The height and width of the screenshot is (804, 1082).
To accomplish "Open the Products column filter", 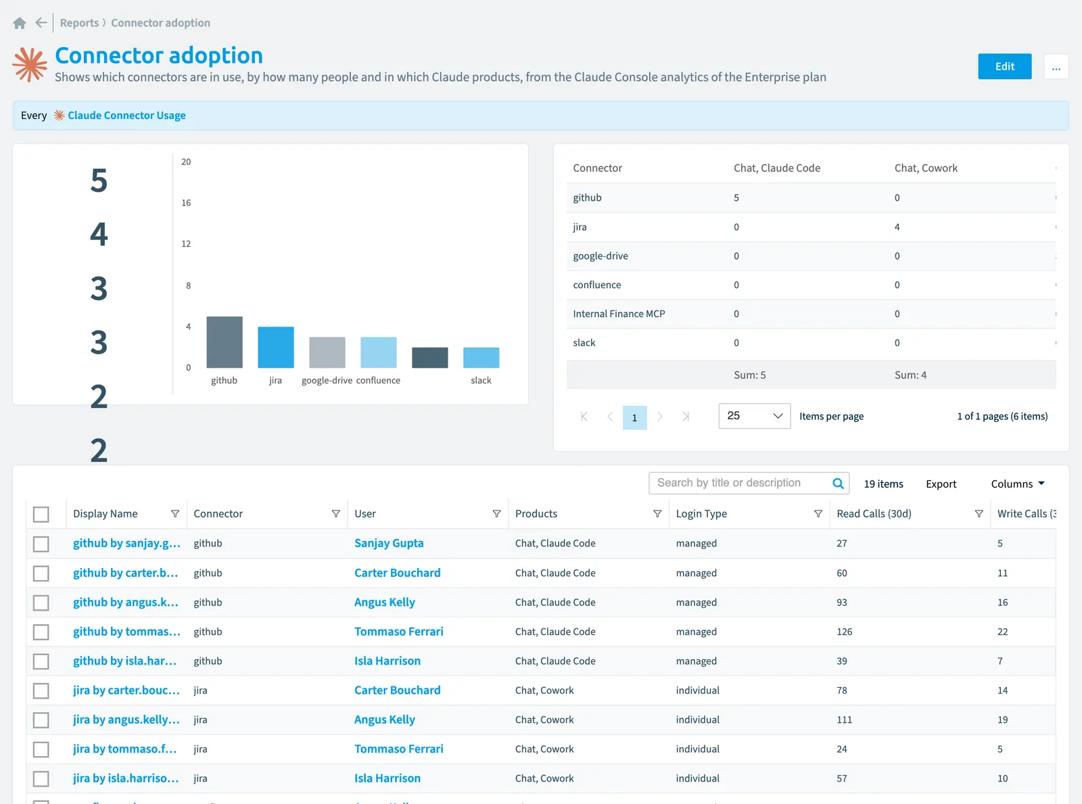I will [657, 514].
